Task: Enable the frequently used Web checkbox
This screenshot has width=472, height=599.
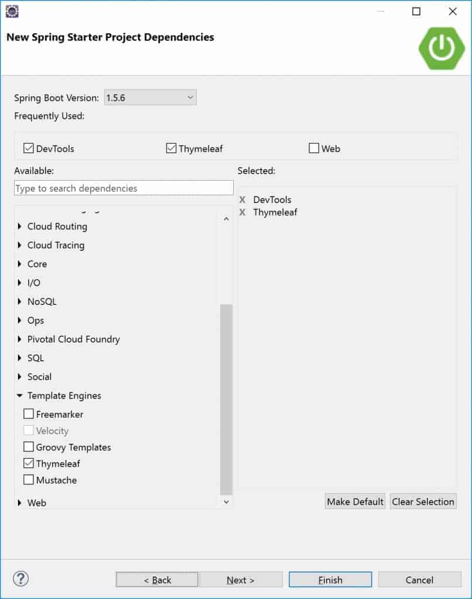Action: (314, 148)
